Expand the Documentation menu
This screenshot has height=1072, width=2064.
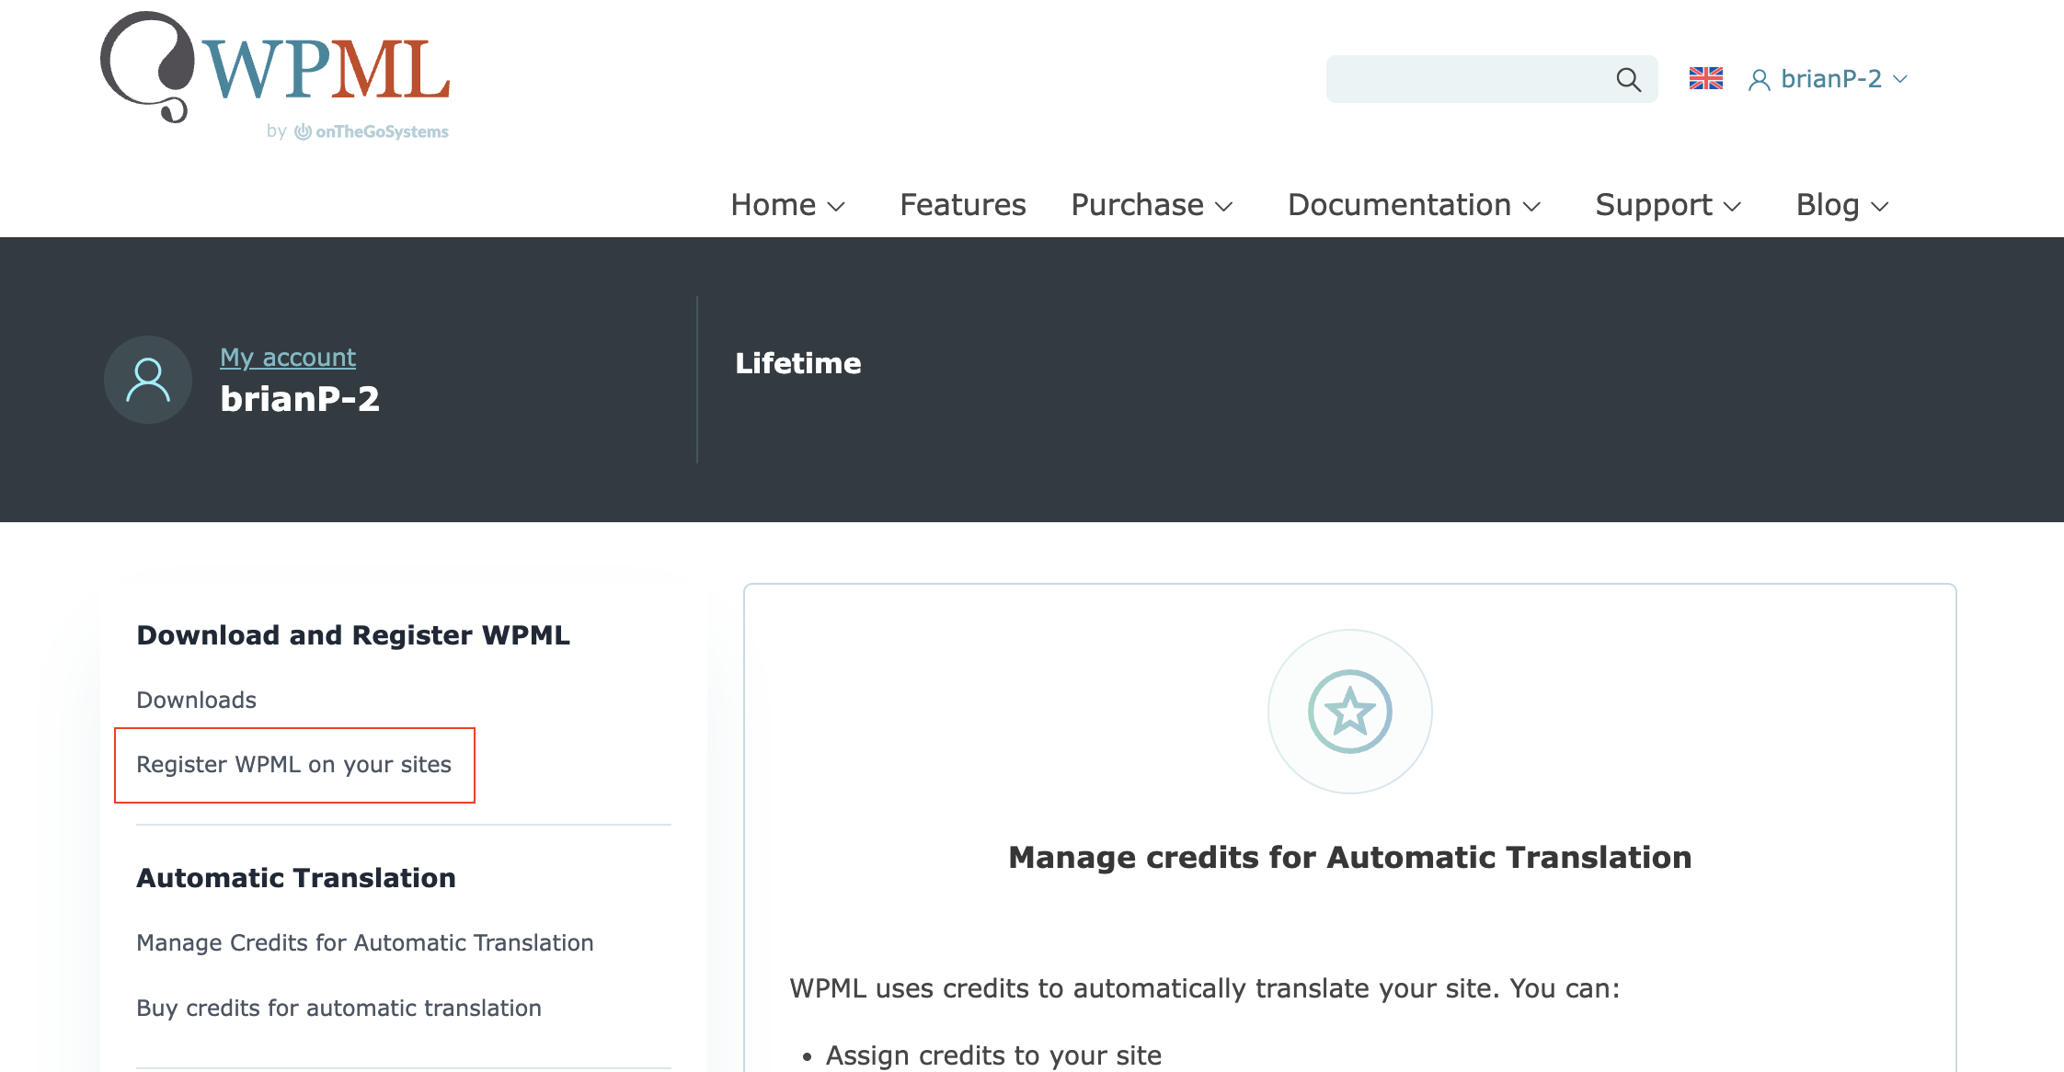click(1414, 205)
